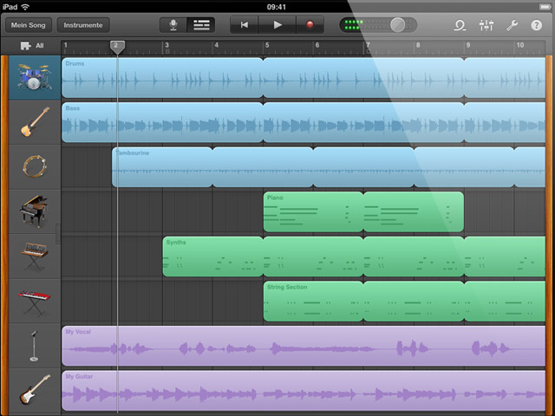Open song settings wrench icon
Screen dimensions: 555x416
point(512,25)
